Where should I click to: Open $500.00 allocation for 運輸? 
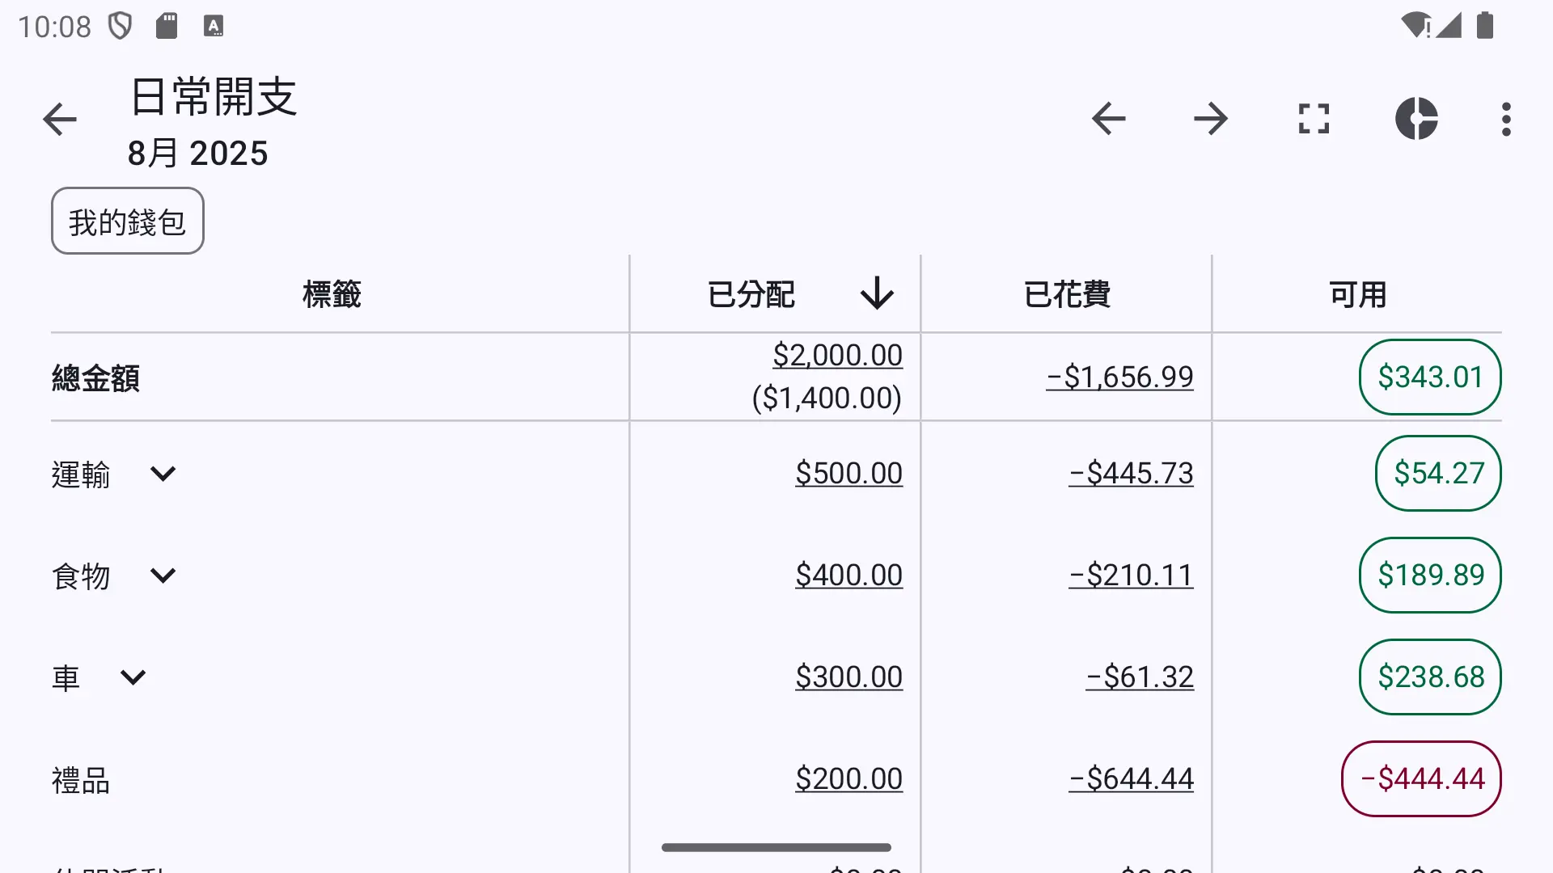pos(848,474)
